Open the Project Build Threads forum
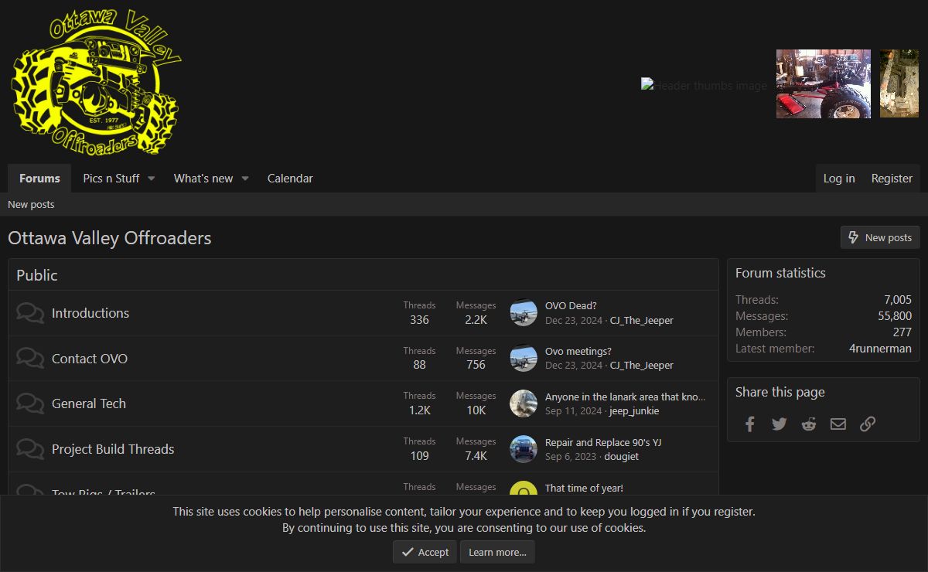928x572 pixels. [113, 449]
